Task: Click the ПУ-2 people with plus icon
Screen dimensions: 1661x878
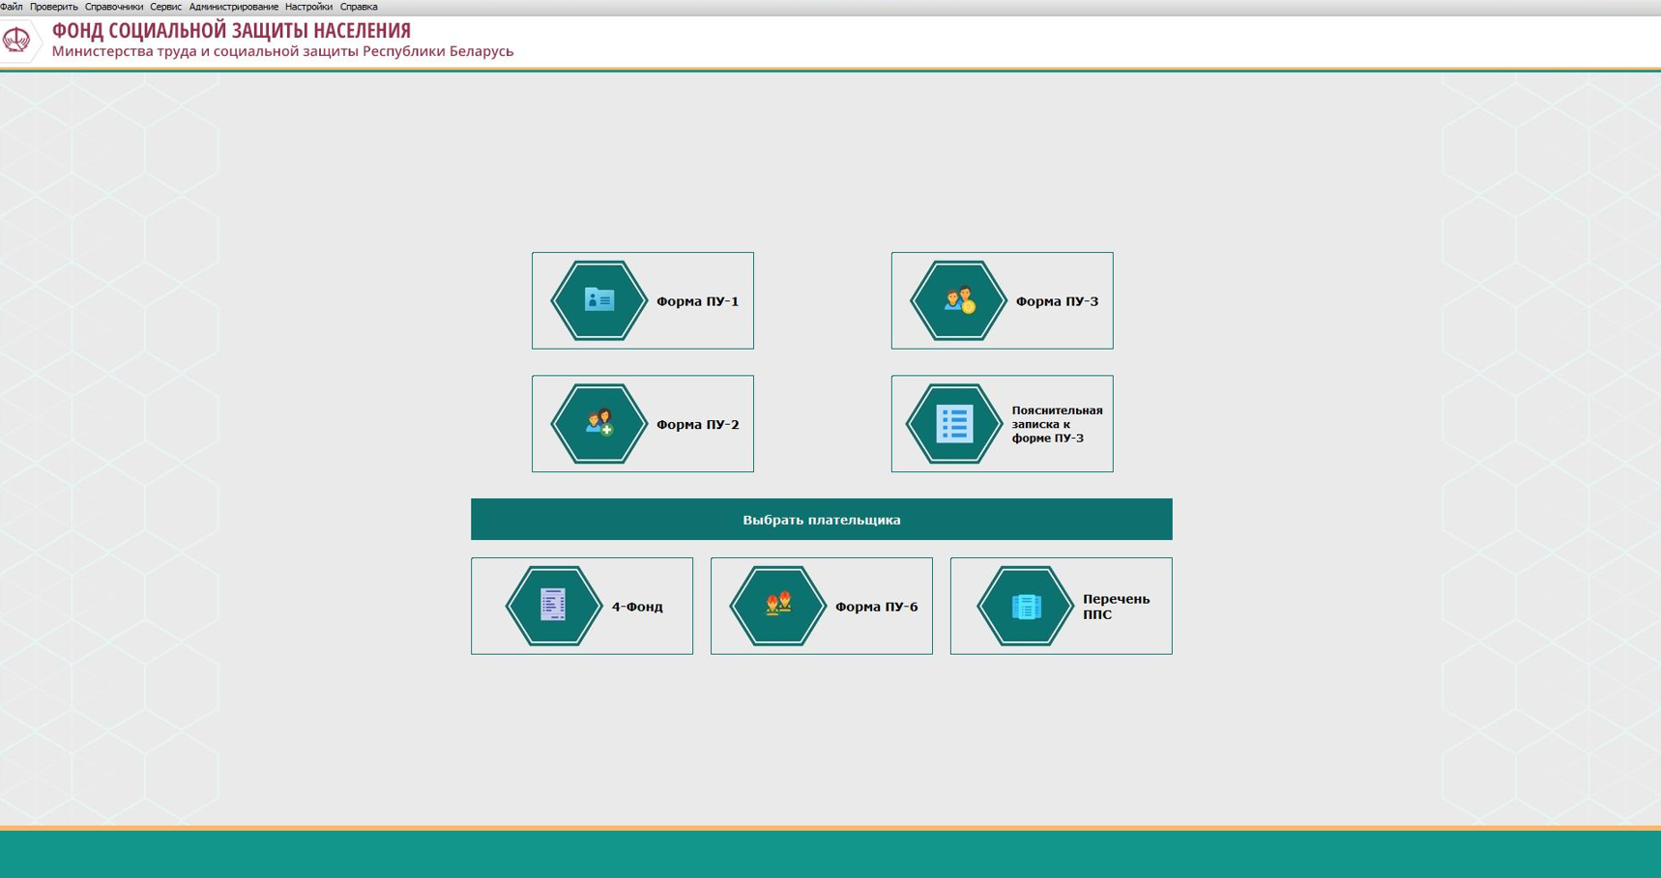Action: [x=598, y=424]
